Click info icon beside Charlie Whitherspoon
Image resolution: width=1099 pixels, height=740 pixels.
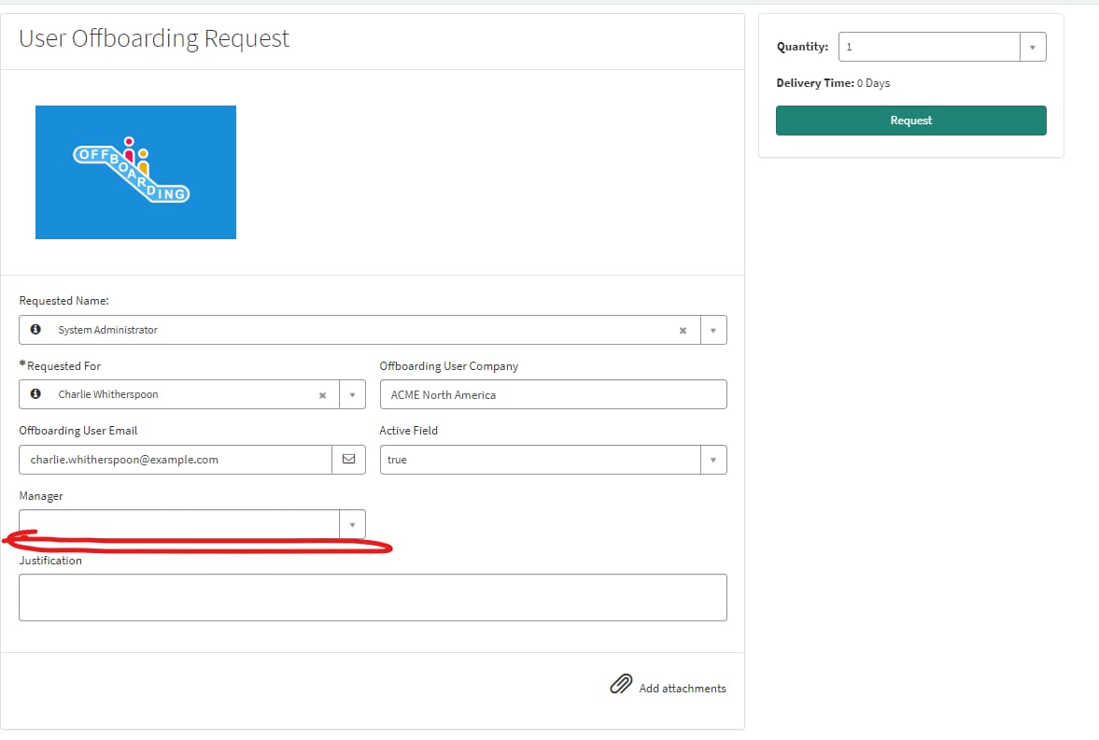(35, 394)
